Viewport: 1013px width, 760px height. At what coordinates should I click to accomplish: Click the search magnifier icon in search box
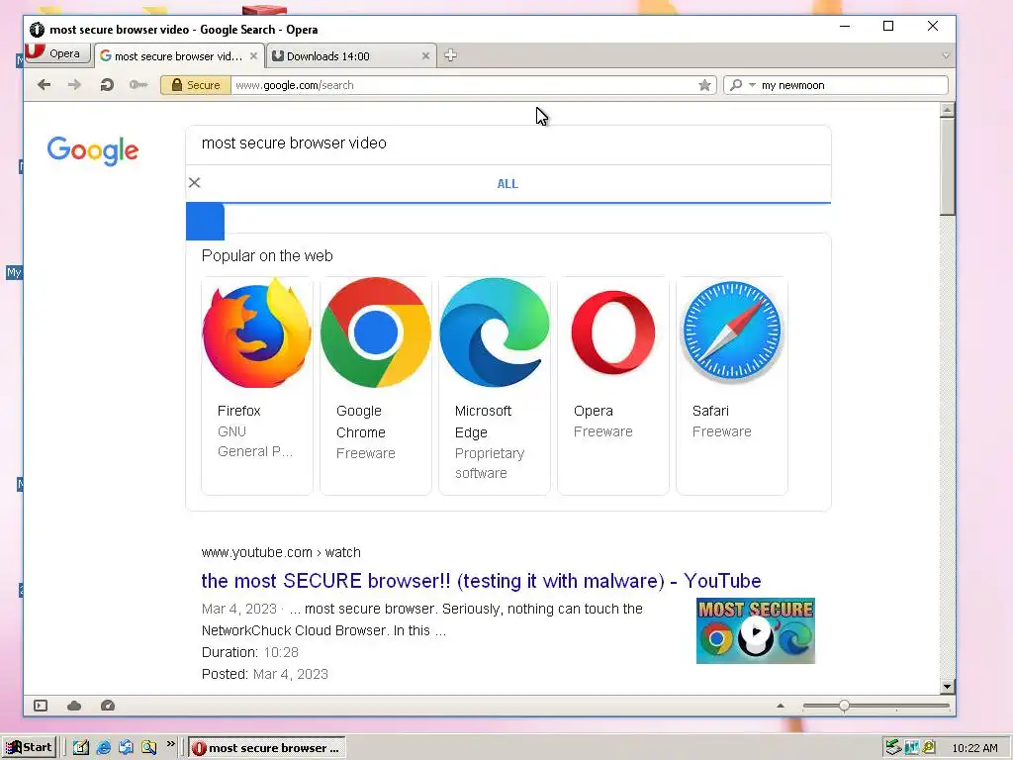pyautogui.click(x=736, y=85)
